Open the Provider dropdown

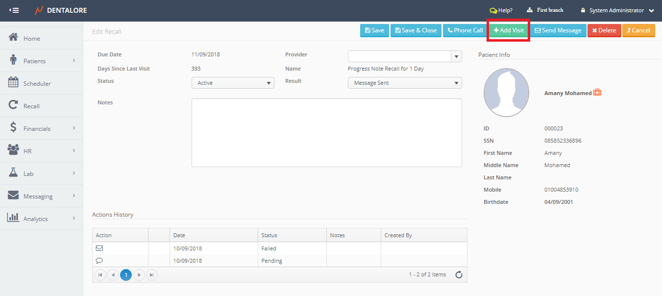coord(456,56)
